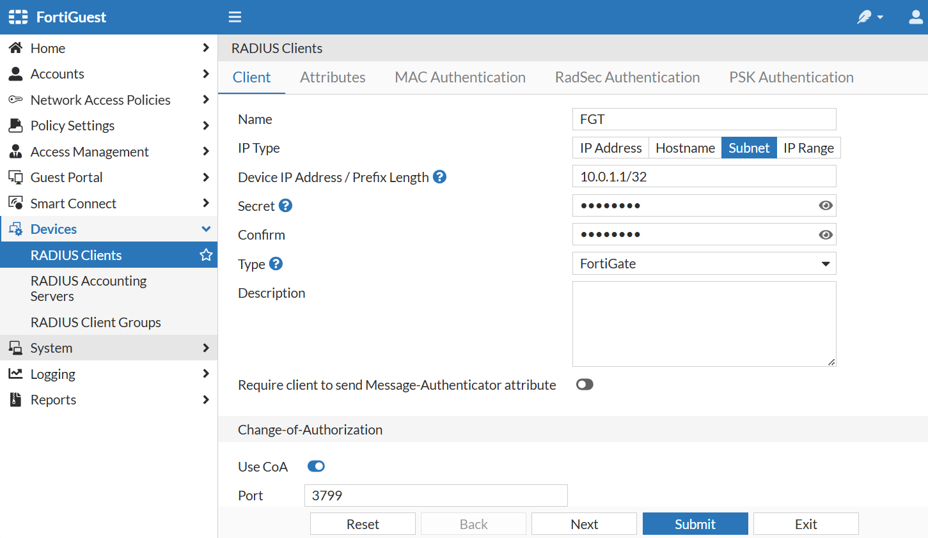The height and width of the screenshot is (538, 928).
Task: Open the PSK Authentication tab
Action: coord(791,77)
